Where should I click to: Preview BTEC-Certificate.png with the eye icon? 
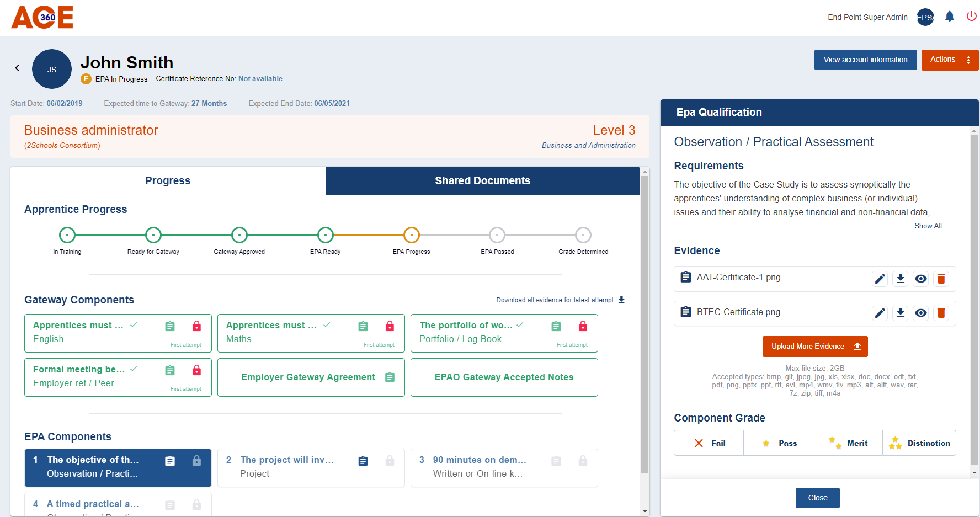point(920,313)
